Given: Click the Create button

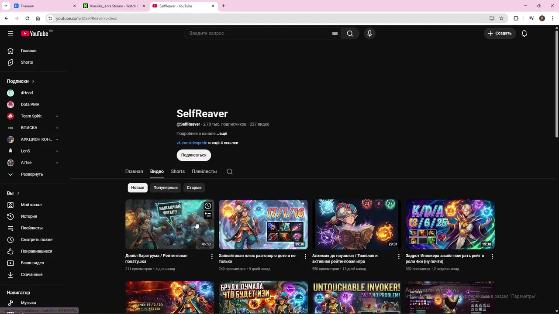Looking at the screenshot, I should [x=499, y=33].
